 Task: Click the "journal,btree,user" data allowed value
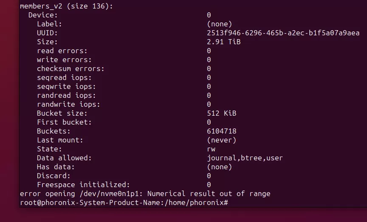click(x=245, y=158)
